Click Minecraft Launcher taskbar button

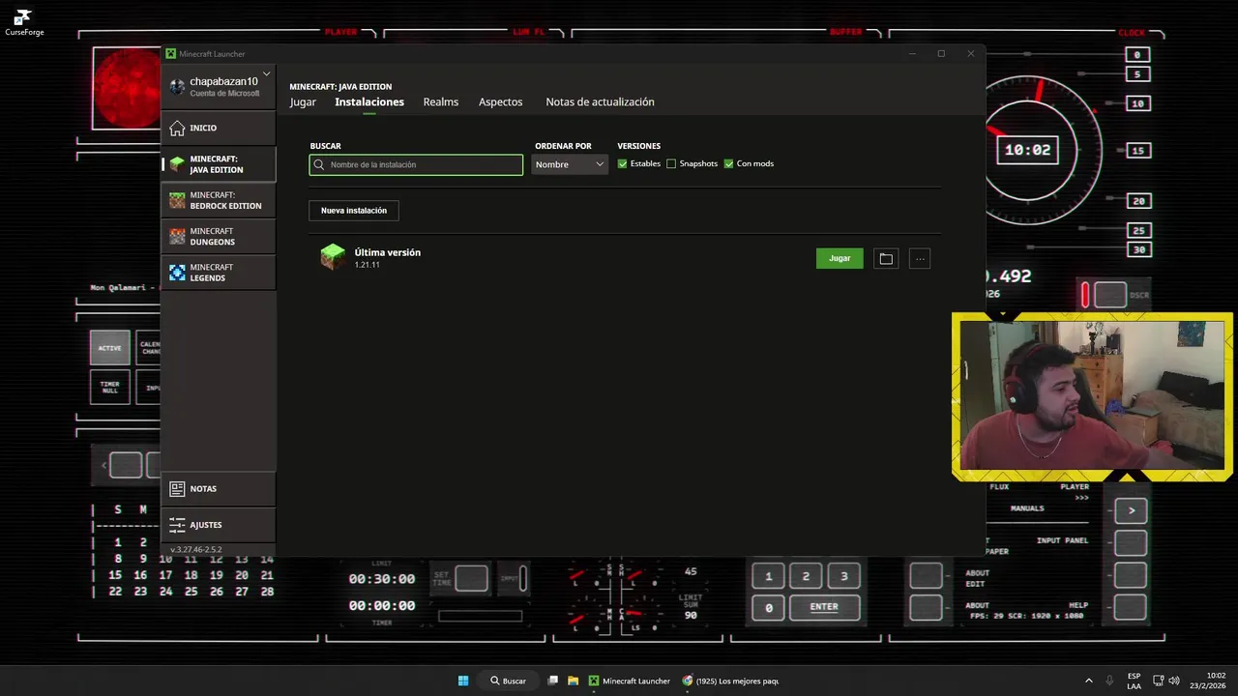(x=630, y=681)
